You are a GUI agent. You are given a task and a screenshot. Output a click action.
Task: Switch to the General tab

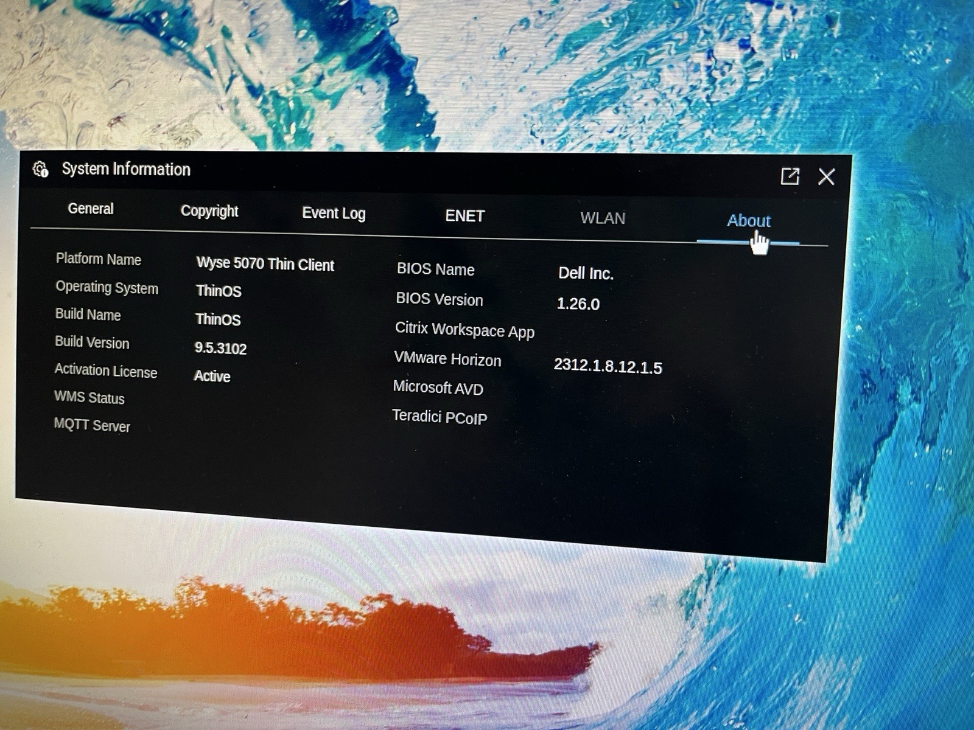coord(91,209)
